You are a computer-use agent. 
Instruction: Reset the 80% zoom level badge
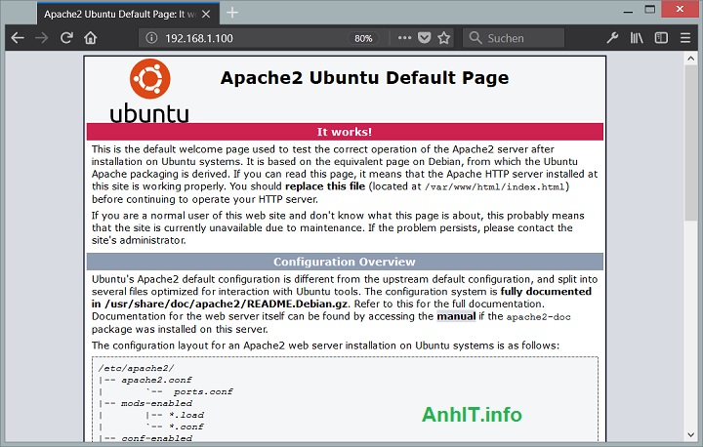(363, 39)
